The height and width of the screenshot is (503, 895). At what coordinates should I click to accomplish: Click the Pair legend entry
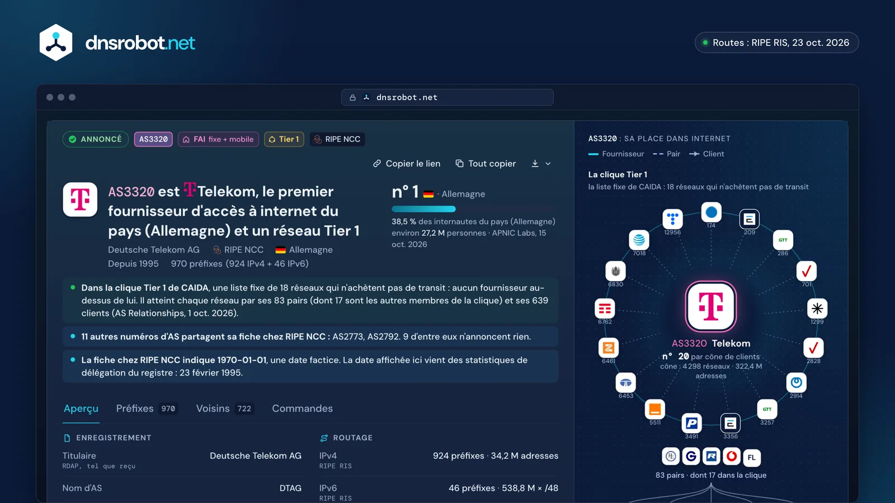667,154
